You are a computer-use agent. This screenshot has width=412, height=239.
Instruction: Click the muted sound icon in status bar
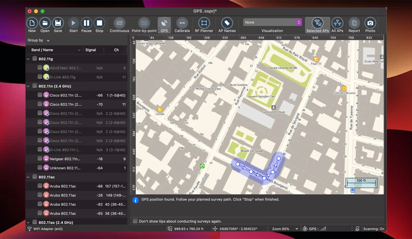coord(357,229)
